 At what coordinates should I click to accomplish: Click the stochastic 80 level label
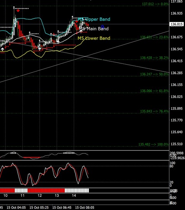pos(172,166)
